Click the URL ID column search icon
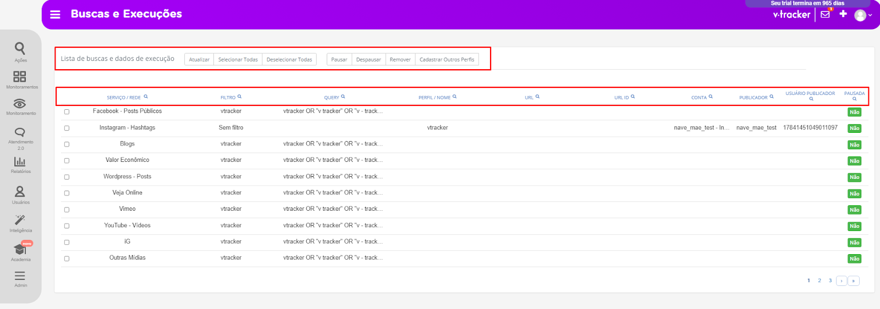The image size is (880, 309). click(x=632, y=97)
